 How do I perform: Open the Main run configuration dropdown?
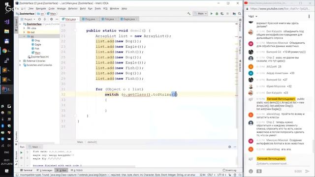[x=200, y=14]
